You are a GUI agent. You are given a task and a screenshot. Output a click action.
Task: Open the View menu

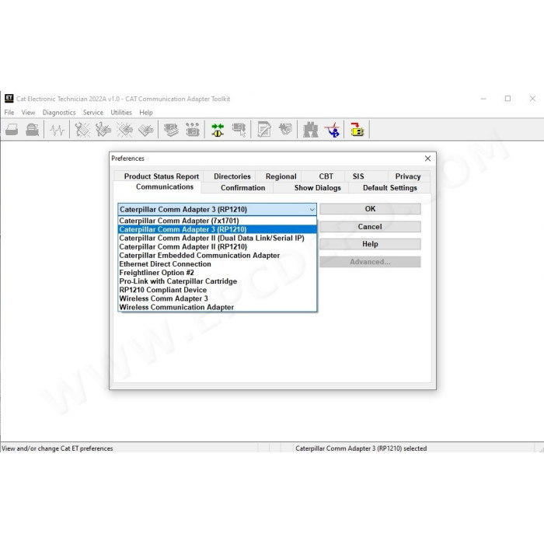click(28, 113)
